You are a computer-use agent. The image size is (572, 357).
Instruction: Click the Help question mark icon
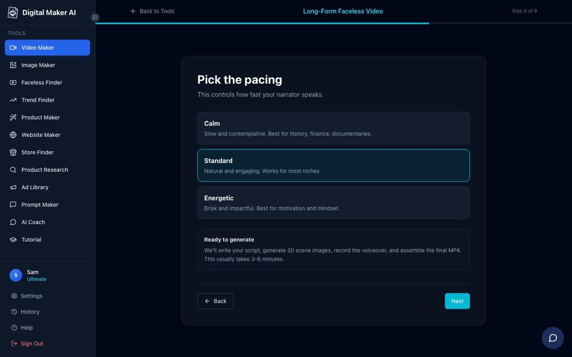[x=14, y=327]
